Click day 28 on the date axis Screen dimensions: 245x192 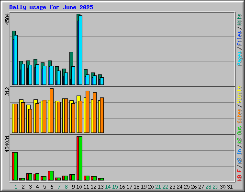tap(208, 187)
